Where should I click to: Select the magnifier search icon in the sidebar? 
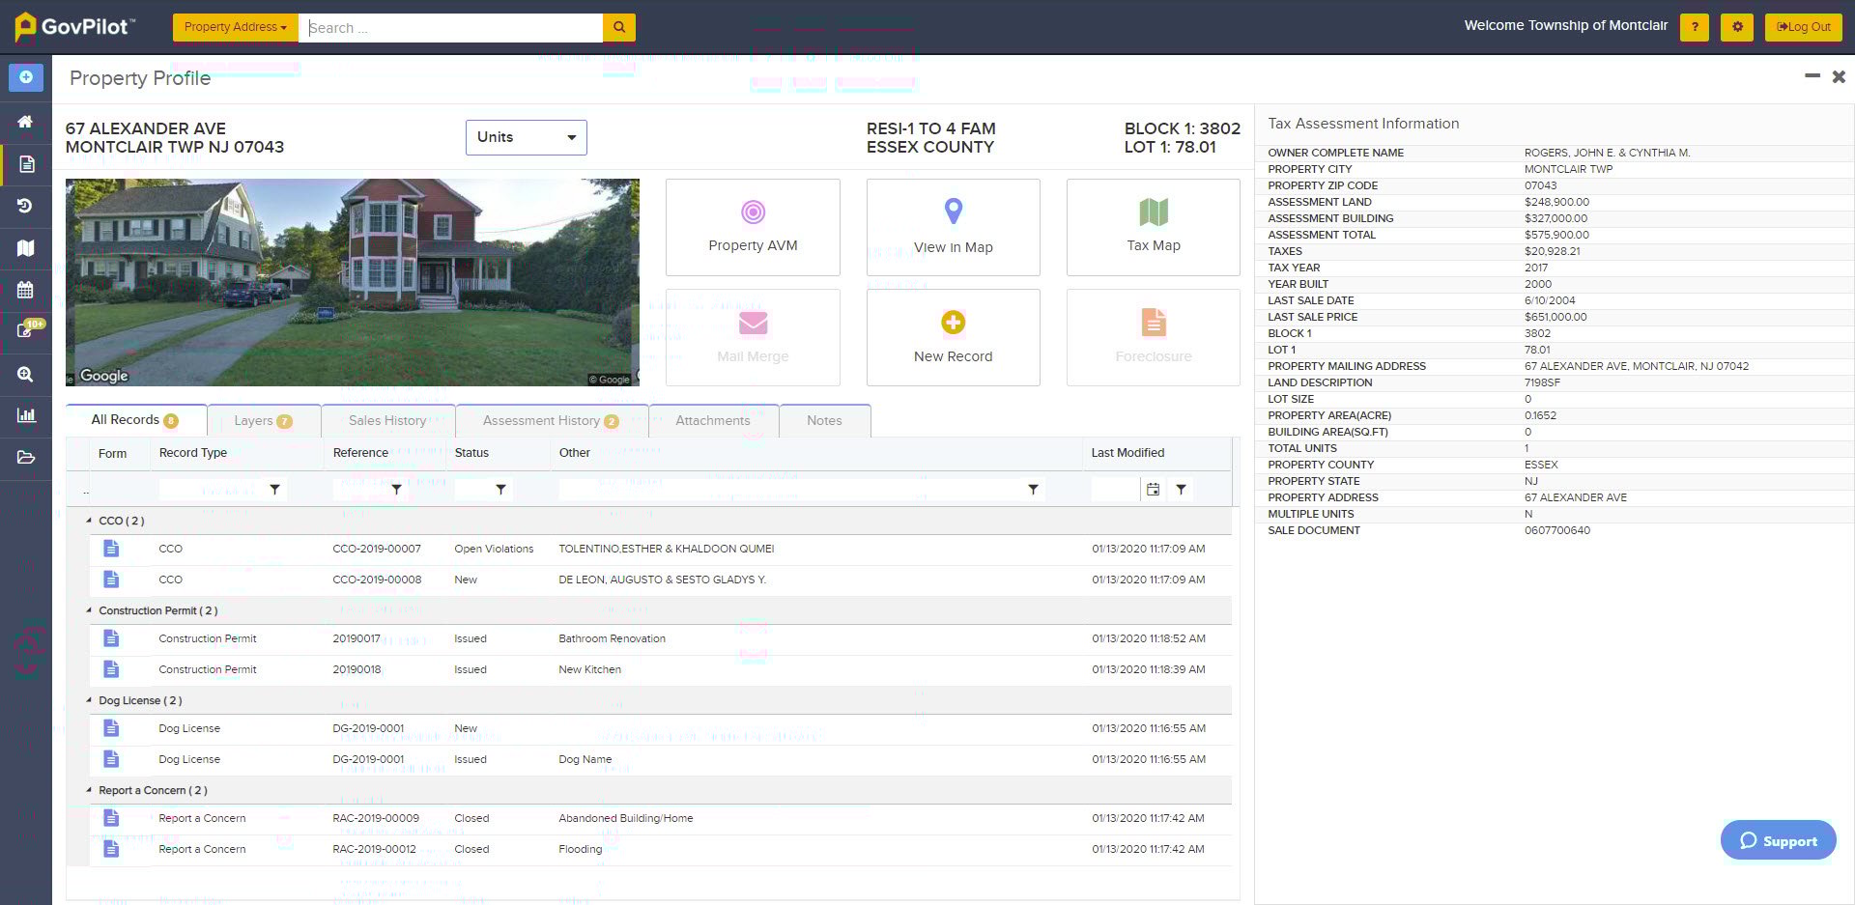pos(26,375)
